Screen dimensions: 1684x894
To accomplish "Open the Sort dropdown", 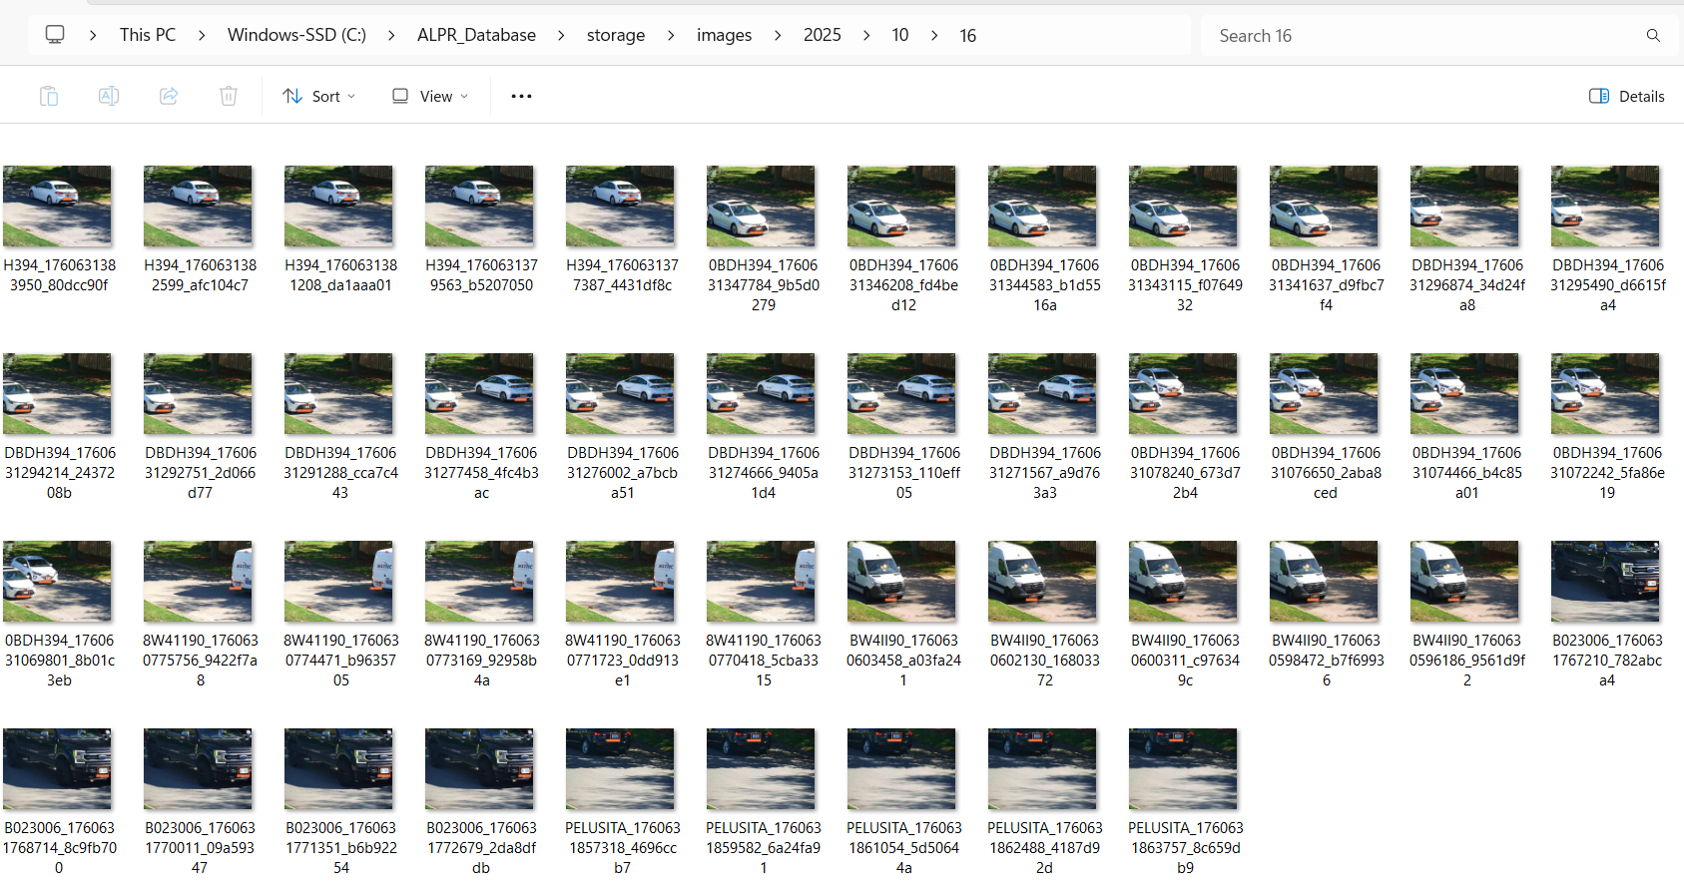I will click(318, 96).
